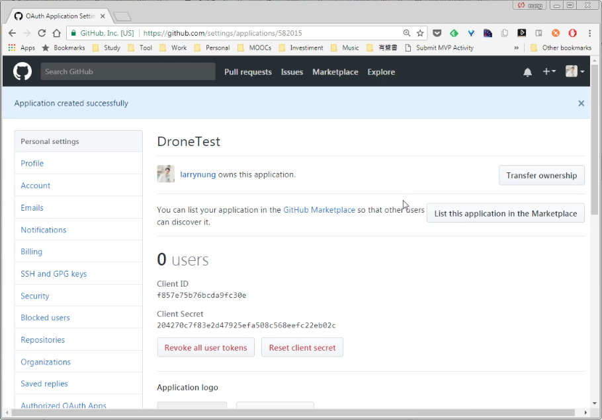The width and height of the screenshot is (602, 420).
Task: Open Submit MVP Activity bookmark
Action: [439, 48]
